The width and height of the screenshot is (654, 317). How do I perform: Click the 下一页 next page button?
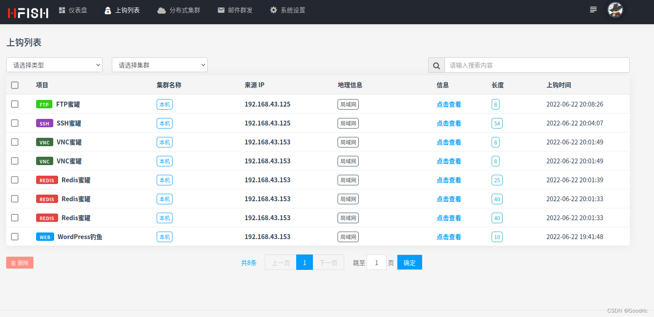point(328,262)
